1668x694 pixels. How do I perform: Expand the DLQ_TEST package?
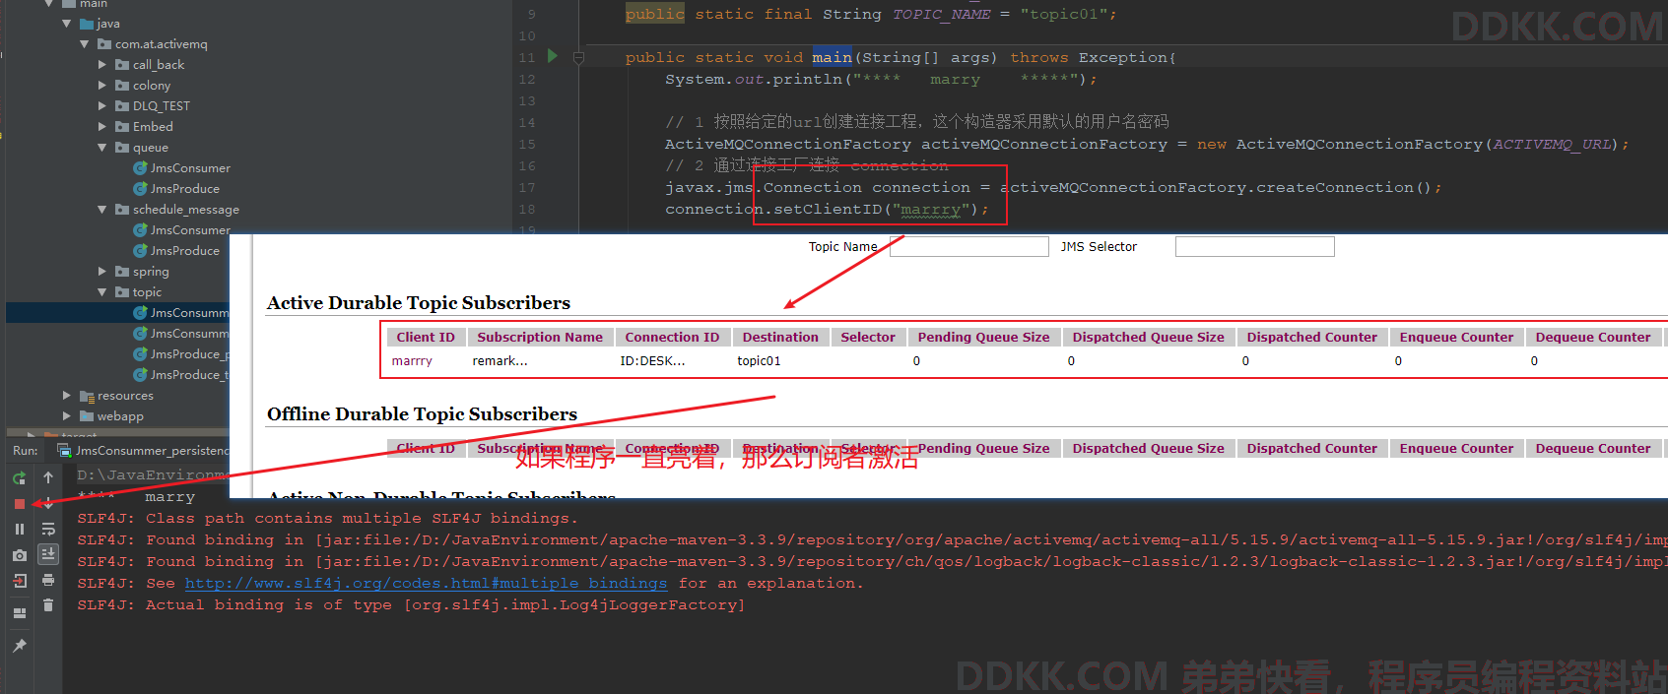tap(101, 106)
